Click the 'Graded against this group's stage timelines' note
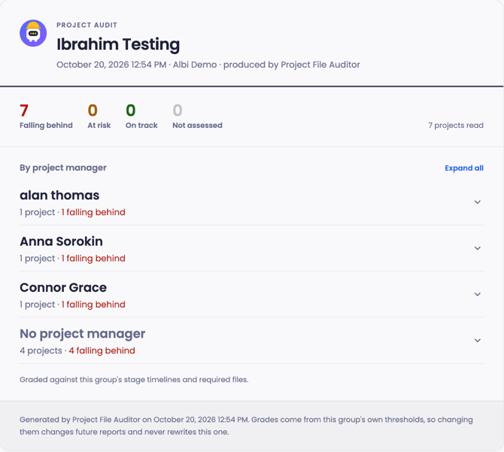 pyautogui.click(x=134, y=380)
